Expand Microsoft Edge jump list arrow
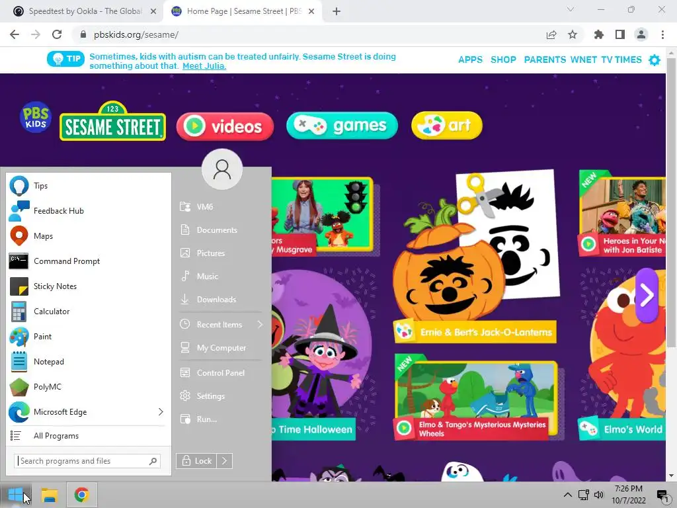The height and width of the screenshot is (508, 677). [161, 411]
